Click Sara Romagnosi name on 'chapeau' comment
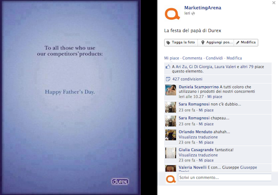This screenshot has width=278, height=195. tap(194, 118)
